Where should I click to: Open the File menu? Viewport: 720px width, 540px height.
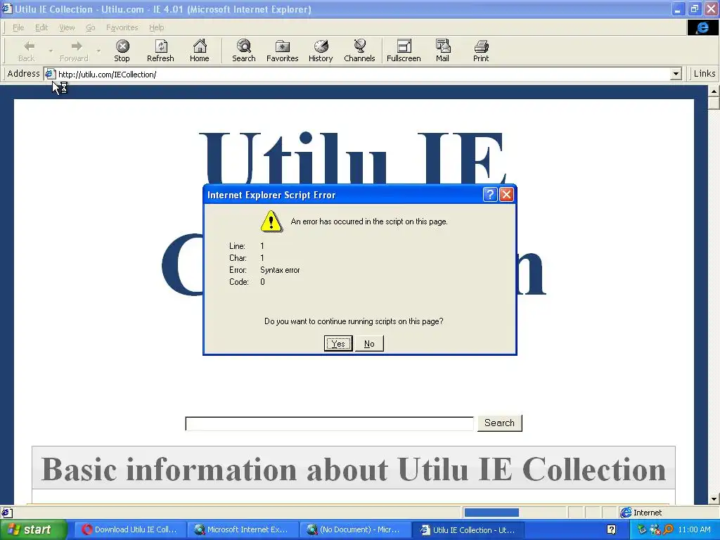[18, 27]
